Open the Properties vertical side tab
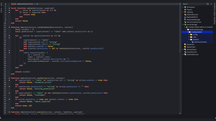Screen dimensions: 216x121 tap(215, 14)
